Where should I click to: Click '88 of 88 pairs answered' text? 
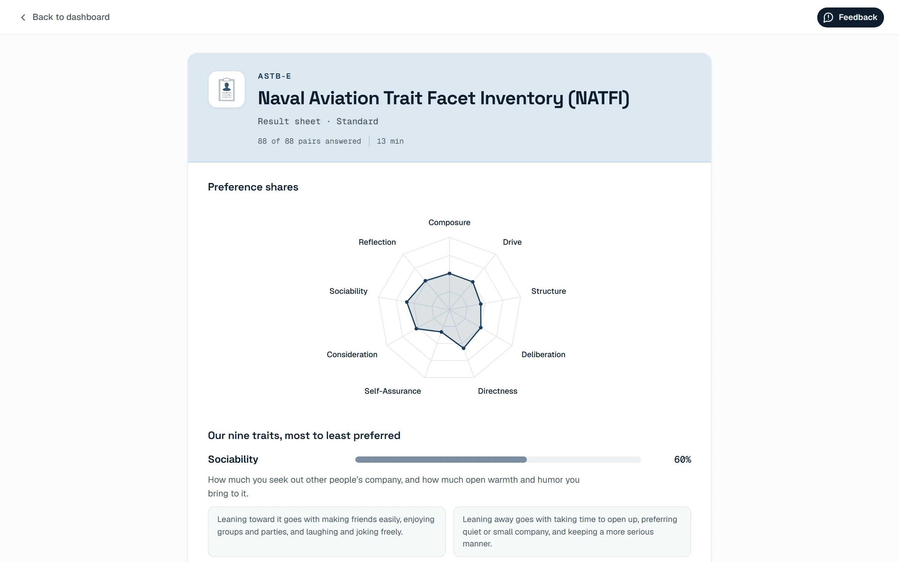(309, 141)
